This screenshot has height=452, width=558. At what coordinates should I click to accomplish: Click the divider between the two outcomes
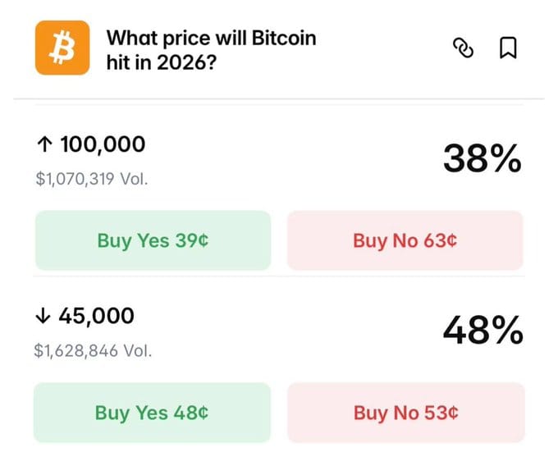(279, 276)
